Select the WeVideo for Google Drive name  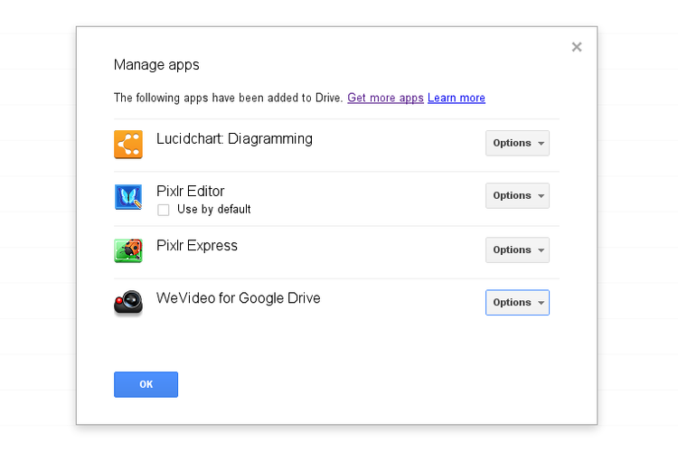238,298
